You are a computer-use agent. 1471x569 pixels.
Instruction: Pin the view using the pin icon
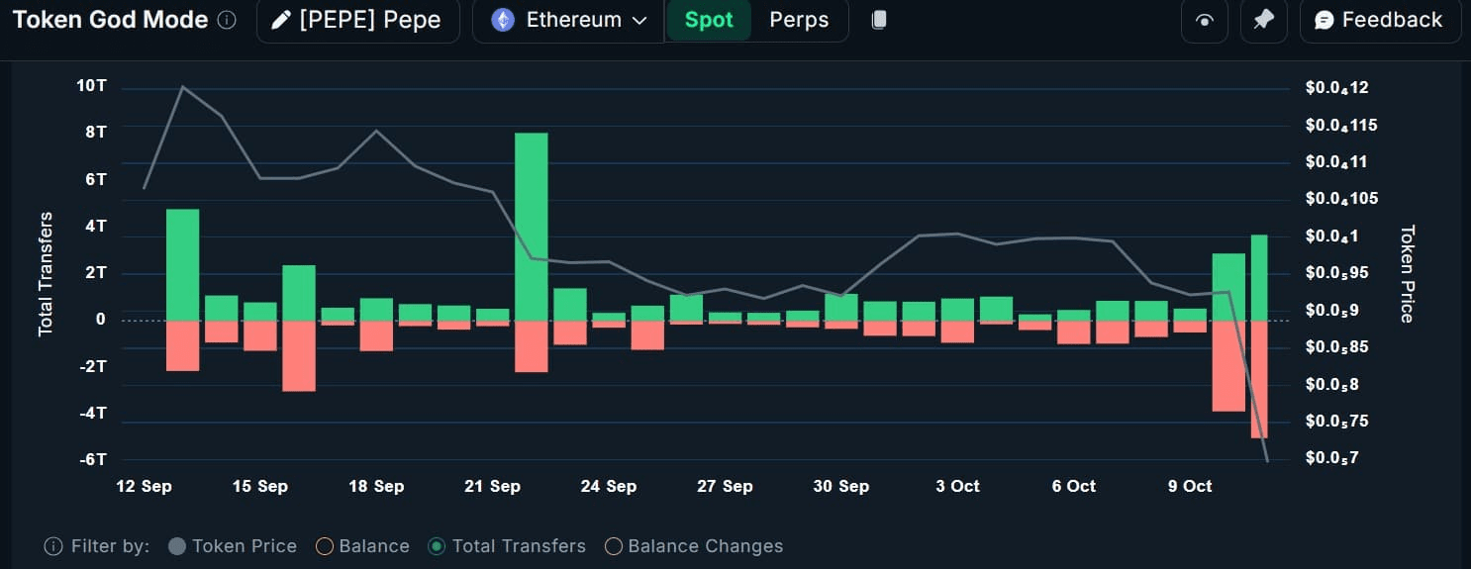(1263, 21)
